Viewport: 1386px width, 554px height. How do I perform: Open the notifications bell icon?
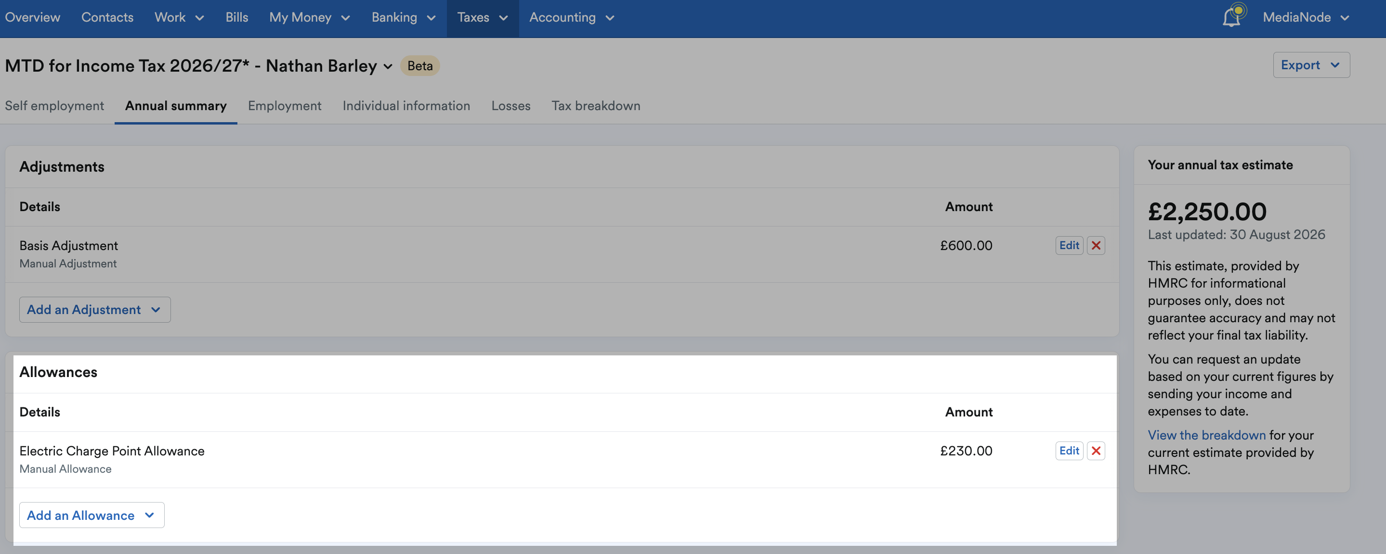1233,16
